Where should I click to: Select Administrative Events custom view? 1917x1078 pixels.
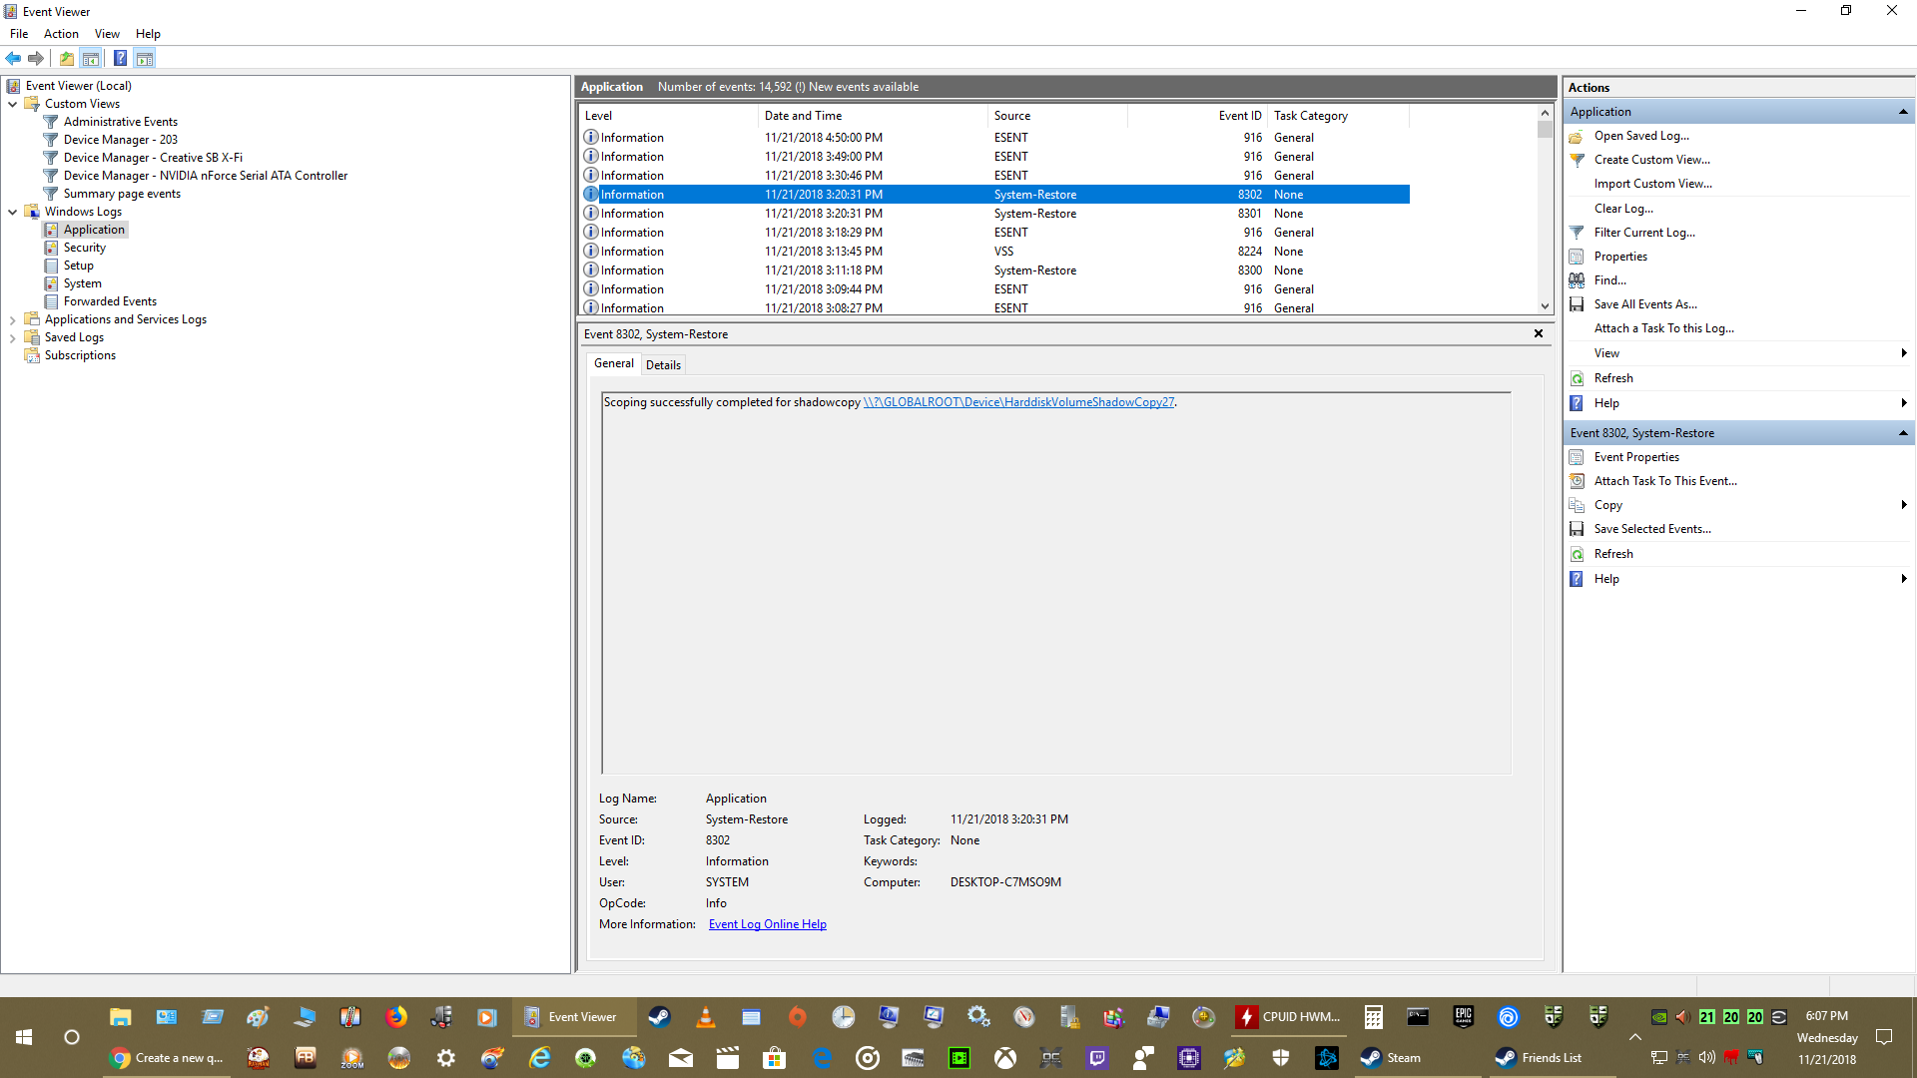[121, 122]
